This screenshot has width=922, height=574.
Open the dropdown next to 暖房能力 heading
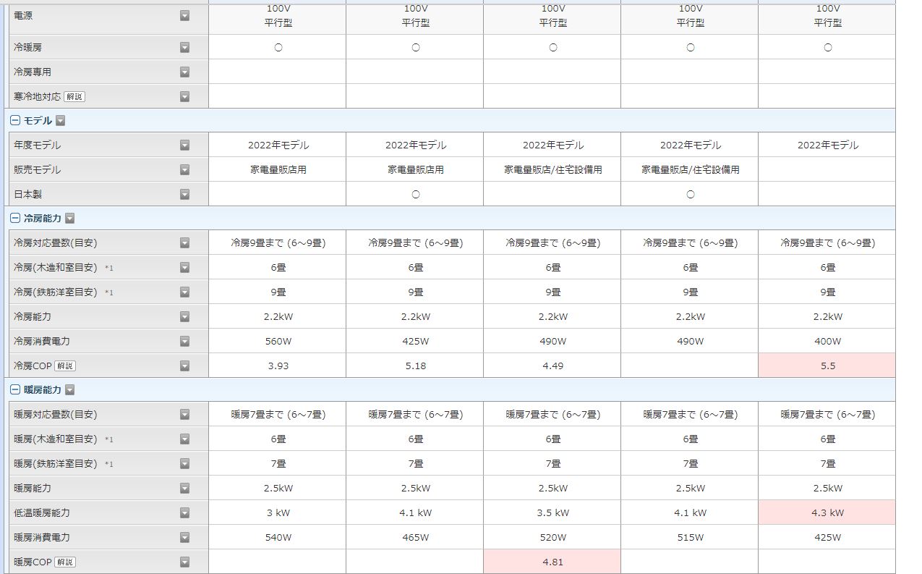tap(70, 389)
